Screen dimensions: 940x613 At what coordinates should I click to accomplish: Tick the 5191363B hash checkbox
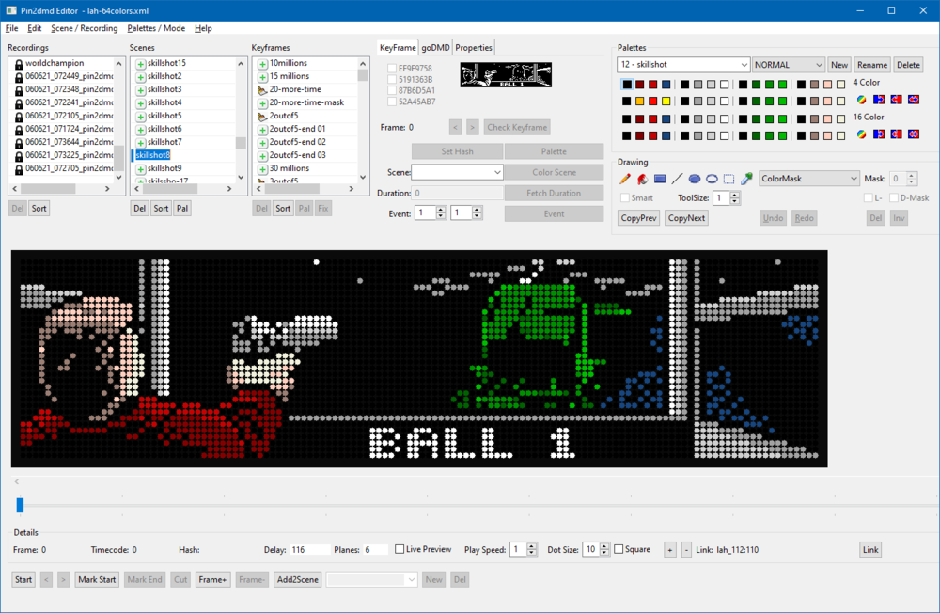(x=391, y=79)
